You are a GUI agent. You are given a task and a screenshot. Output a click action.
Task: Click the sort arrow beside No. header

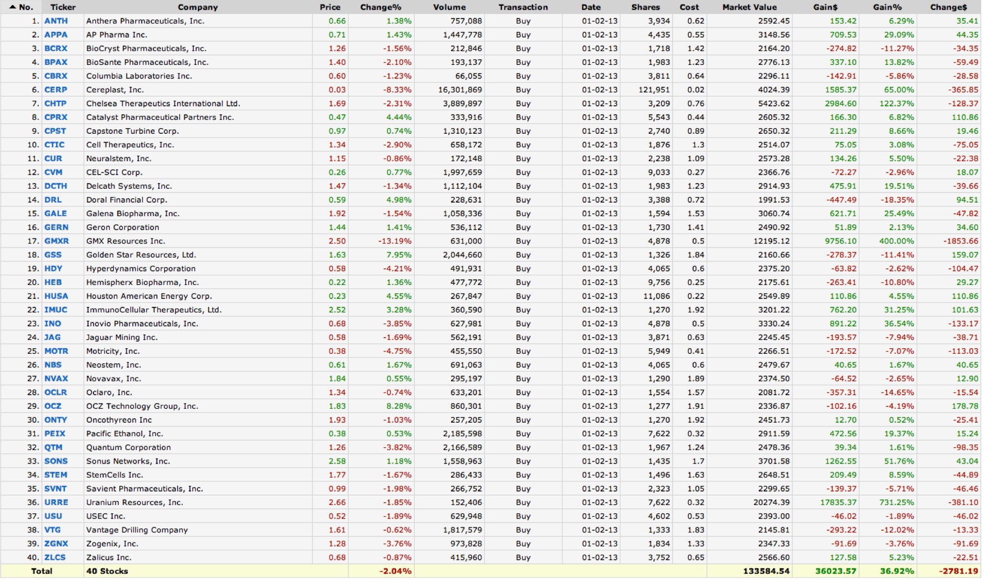pyautogui.click(x=12, y=7)
